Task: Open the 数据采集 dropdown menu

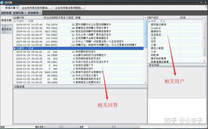Action: [20, 13]
